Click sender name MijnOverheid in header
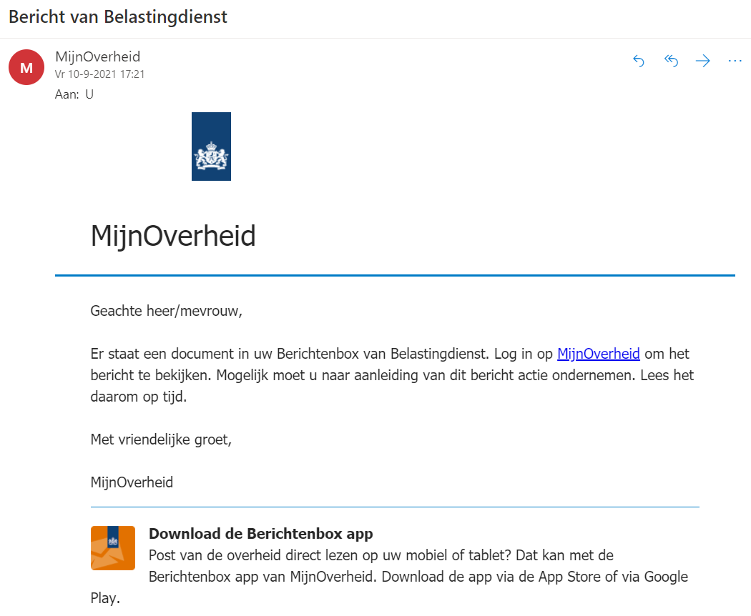751x616 pixels. pyautogui.click(x=98, y=56)
